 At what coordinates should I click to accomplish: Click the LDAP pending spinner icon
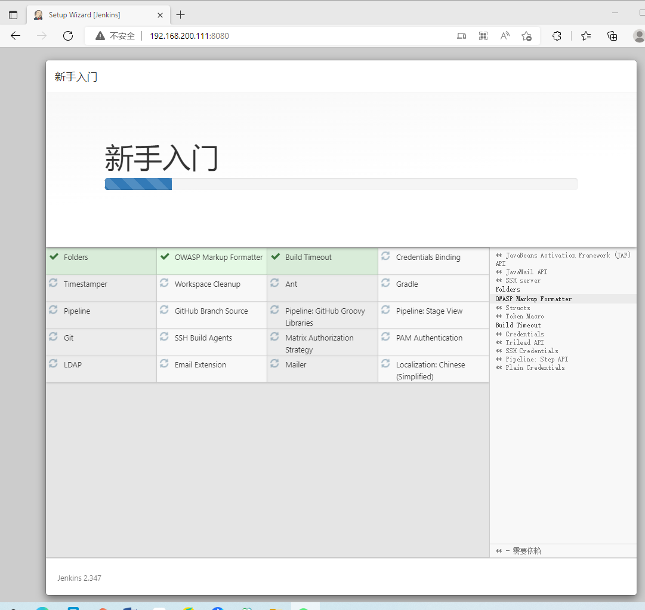53,363
